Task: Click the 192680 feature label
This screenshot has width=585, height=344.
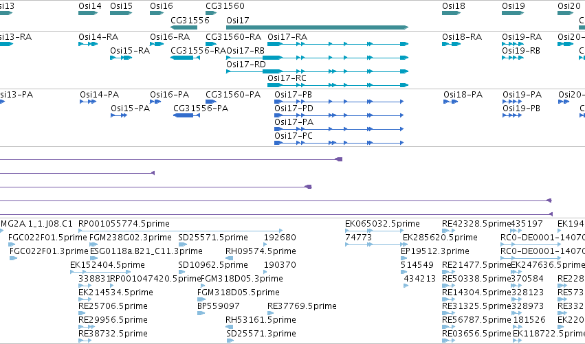Action: point(280,238)
